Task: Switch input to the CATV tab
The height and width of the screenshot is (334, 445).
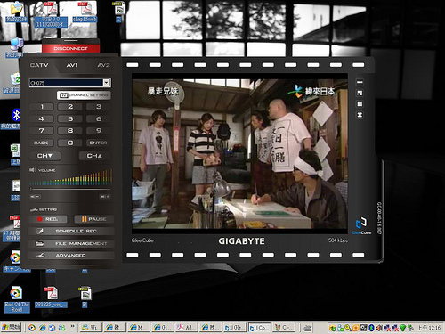Action: click(x=39, y=65)
